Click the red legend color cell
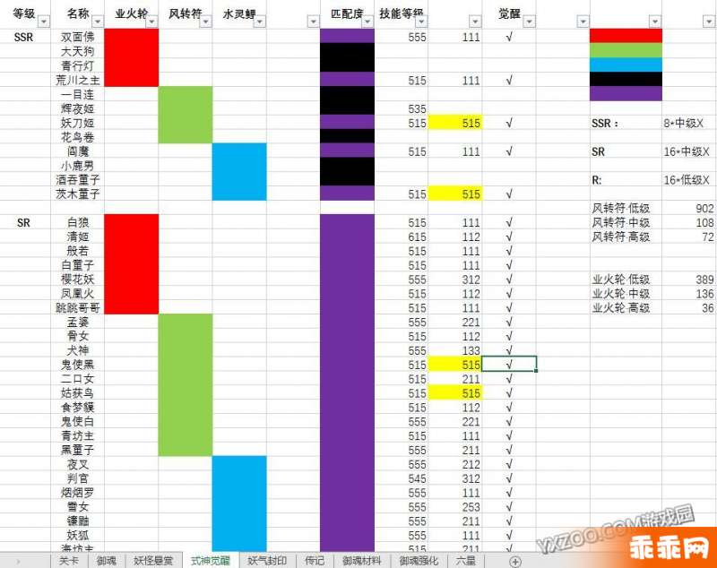717x568 pixels. [625, 36]
